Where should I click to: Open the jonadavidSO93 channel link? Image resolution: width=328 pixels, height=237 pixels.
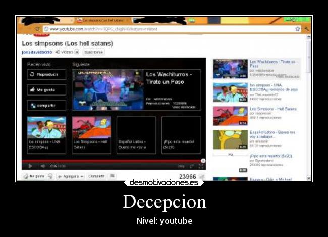[x=37, y=52]
